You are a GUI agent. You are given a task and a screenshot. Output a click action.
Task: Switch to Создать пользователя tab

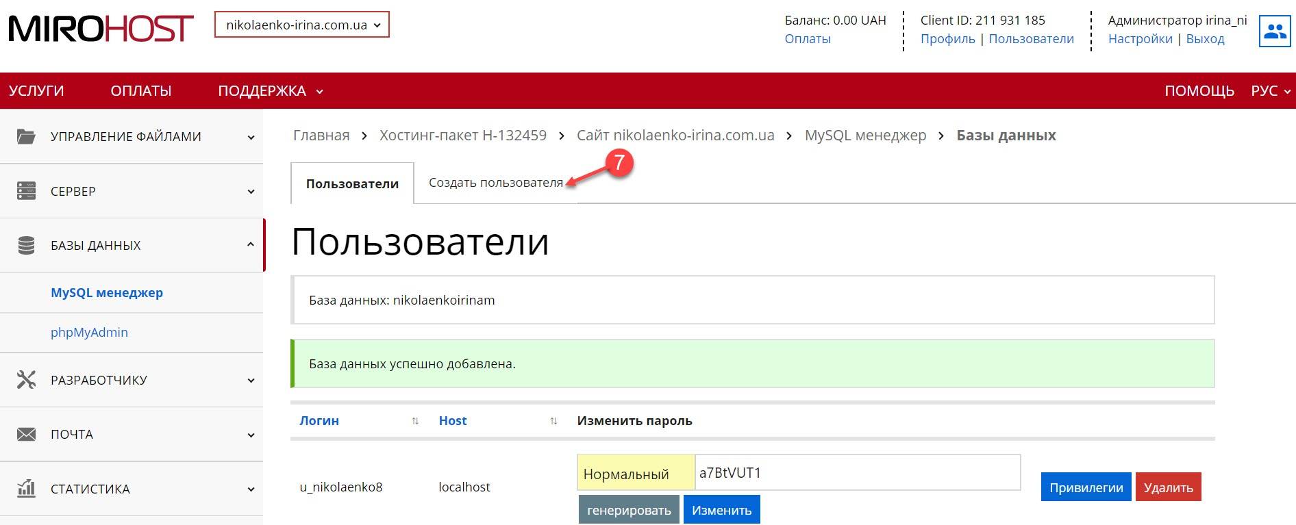point(496,183)
